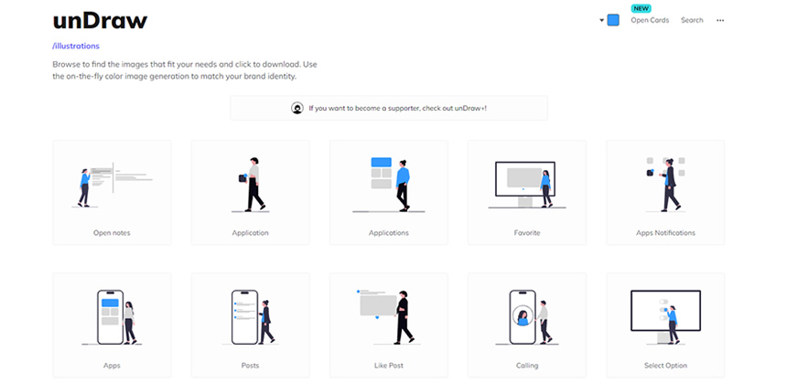787x384 pixels.
Task: Click the "Posts" caption text
Action: 250,366
